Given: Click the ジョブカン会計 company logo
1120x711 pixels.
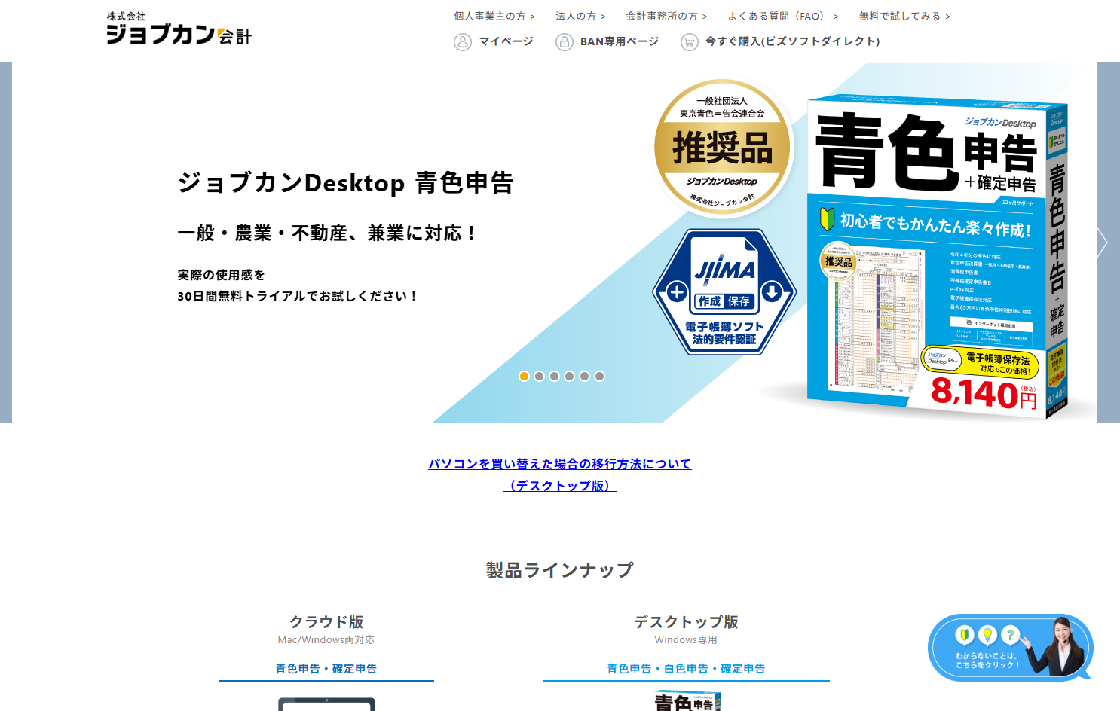Looking at the screenshot, I should click(x=179, y=29).
